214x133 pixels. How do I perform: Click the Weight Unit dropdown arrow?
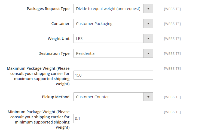[148, 39]
